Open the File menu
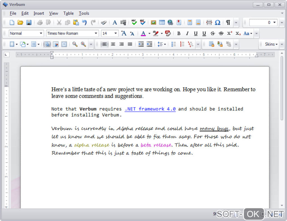287x221 pixels. click(13, 13)
